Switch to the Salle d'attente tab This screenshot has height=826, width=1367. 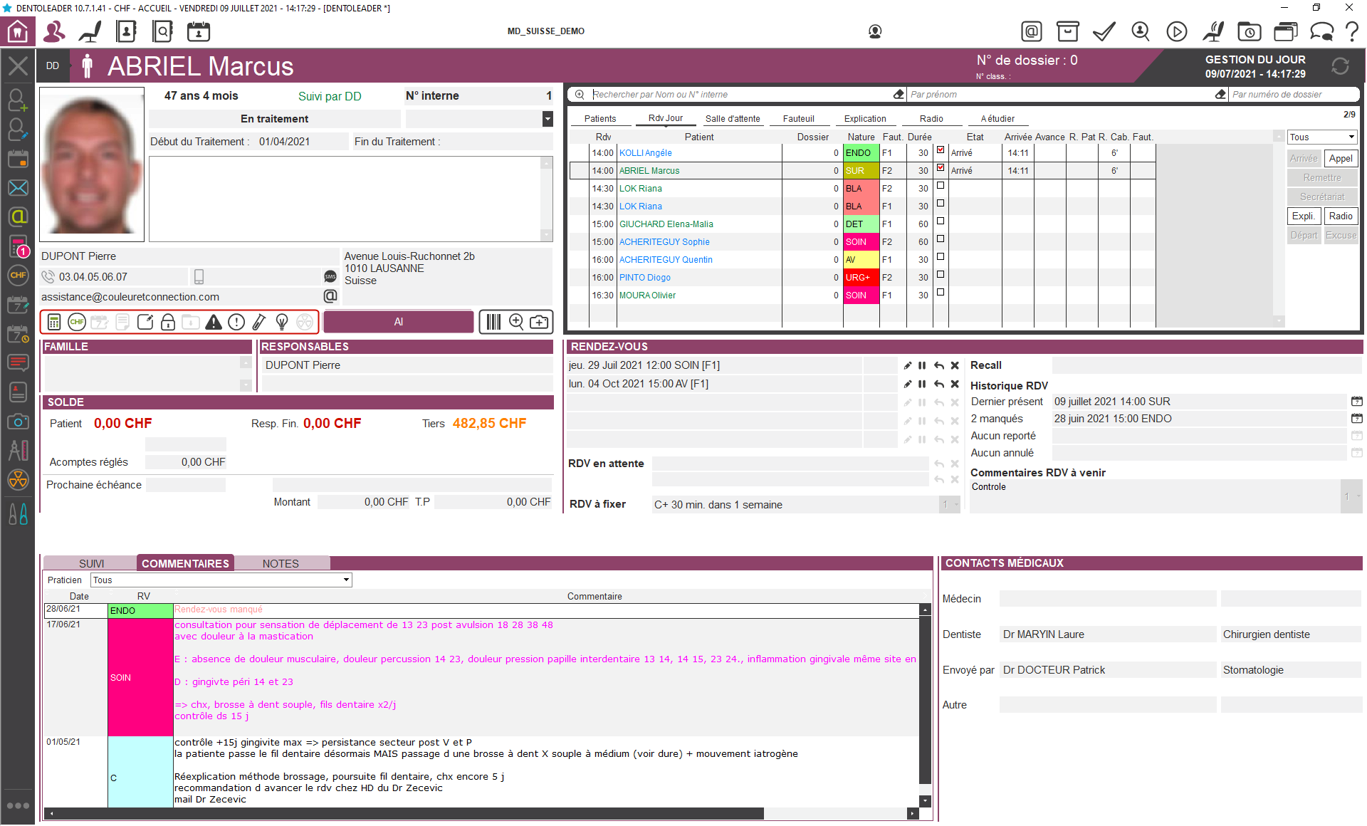732,119
